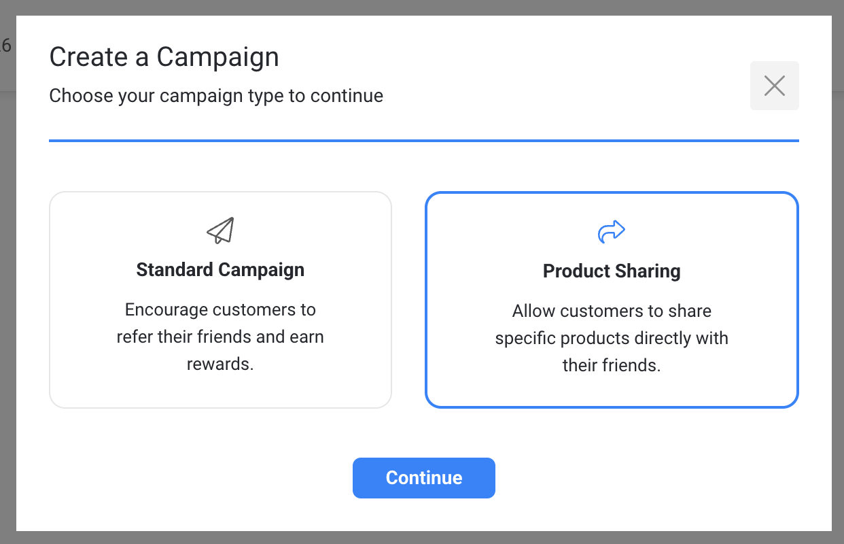The width and height of the screenshot is (844, 544).
Task: Click the "Choose your campaign type" subtitle
Action: pyautogui.click(x=216, y=96)
